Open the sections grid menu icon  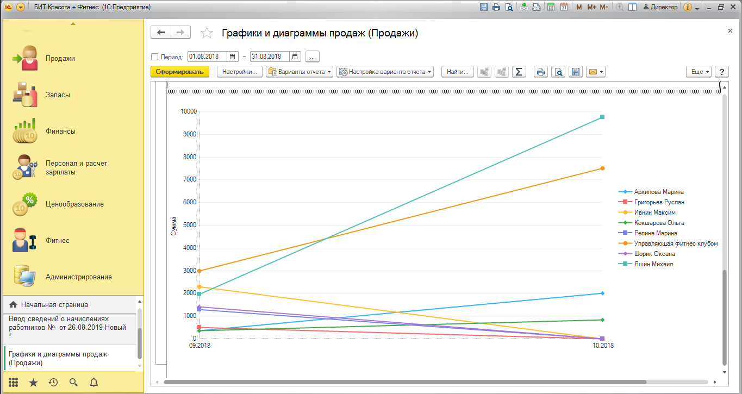(x=14, y=382)
